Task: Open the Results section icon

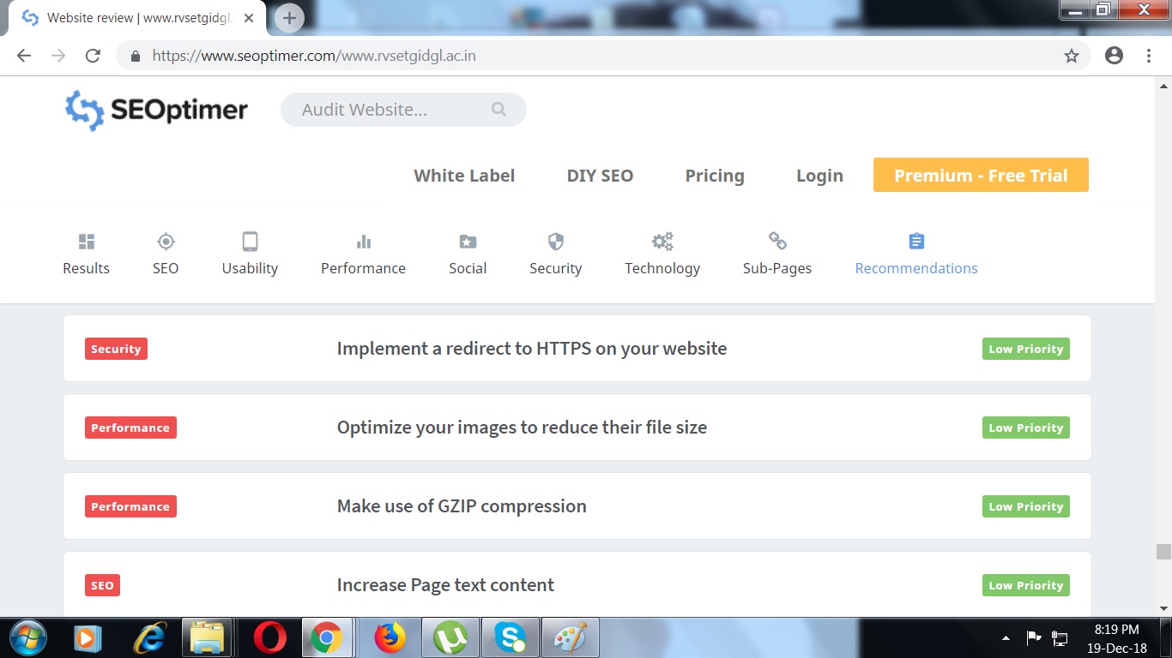Action: point(86,242)
